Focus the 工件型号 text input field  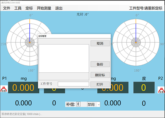click(73, 84)
